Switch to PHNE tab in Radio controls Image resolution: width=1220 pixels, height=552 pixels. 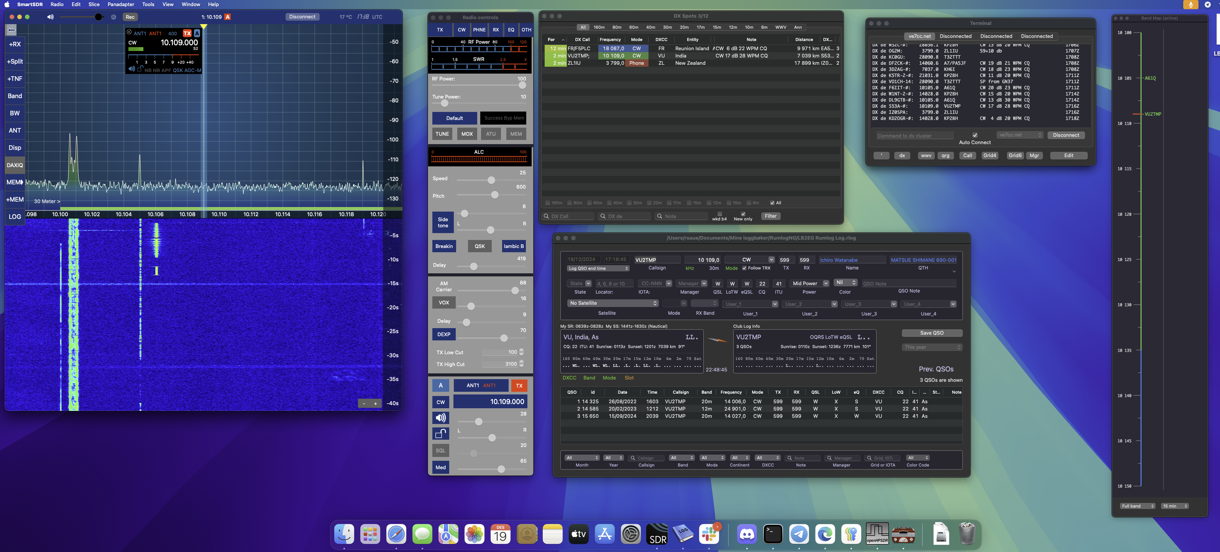click(479, 30)
